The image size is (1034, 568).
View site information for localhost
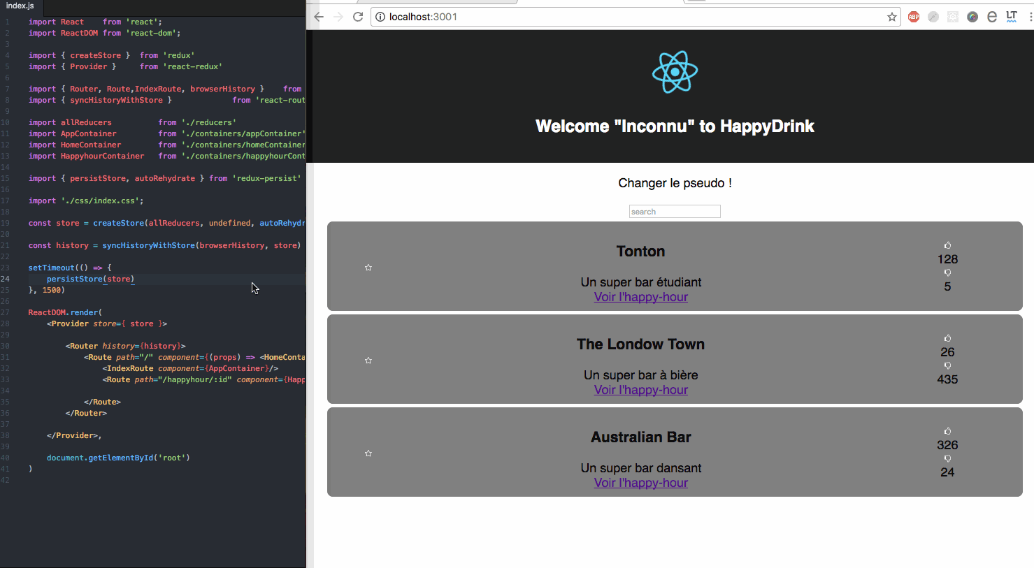click(x=380, y=17)
